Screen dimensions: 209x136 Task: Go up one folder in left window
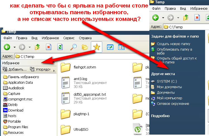[37, 47]
